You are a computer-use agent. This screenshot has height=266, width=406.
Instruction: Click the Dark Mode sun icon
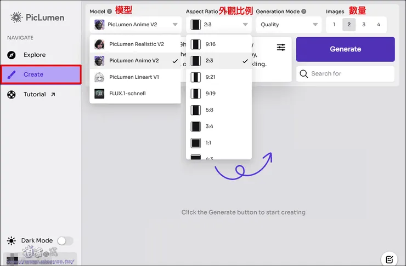click(x=12, y=241)
